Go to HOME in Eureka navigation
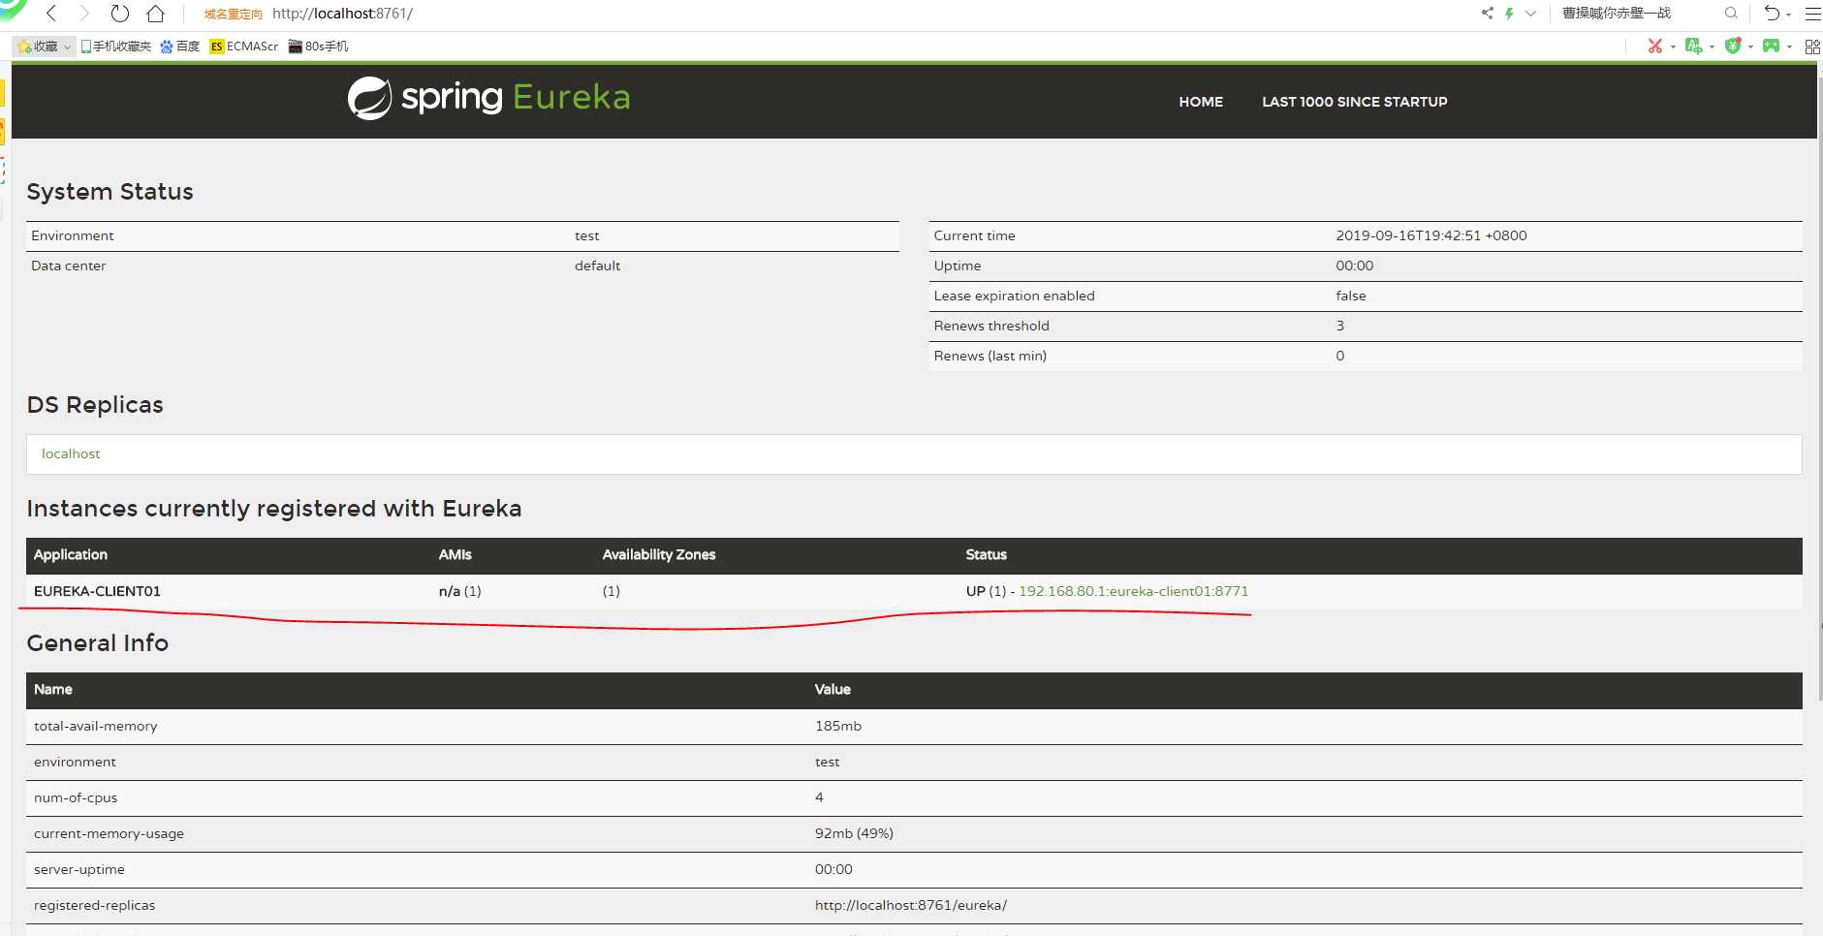 pyautogui.click(x=1201, y=102)
